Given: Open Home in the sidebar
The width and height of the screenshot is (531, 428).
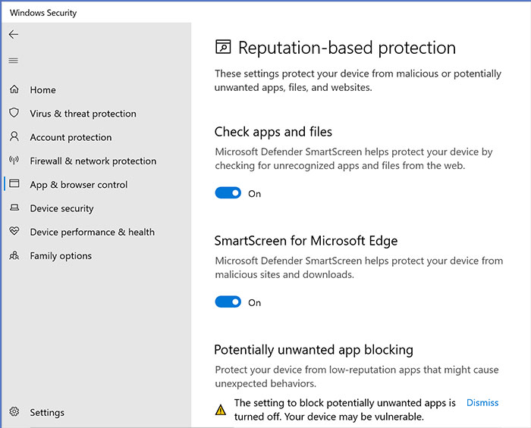Looking at the screenshot, I should click(42, 90).
